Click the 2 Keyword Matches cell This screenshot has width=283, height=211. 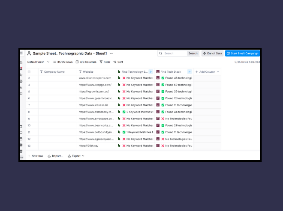click(135, 112)
